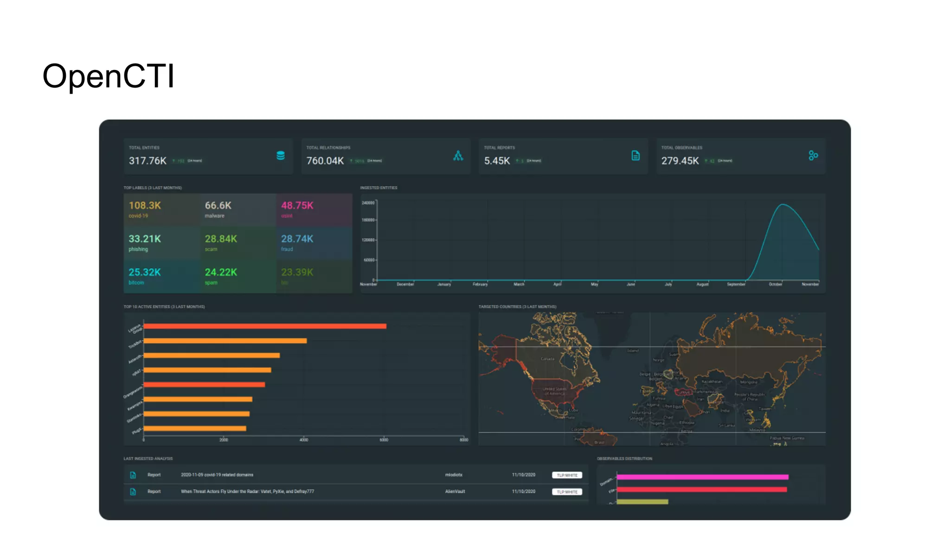Open the '2020-11-09 covid-19 related domains' report
The width and height of the screenshot is (950, 534).
(217, 475)
